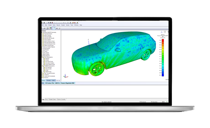Select the Exterior shrink wrap tree item
The height and width of the screenshot is (128, 210).
(x=49, y=46)
